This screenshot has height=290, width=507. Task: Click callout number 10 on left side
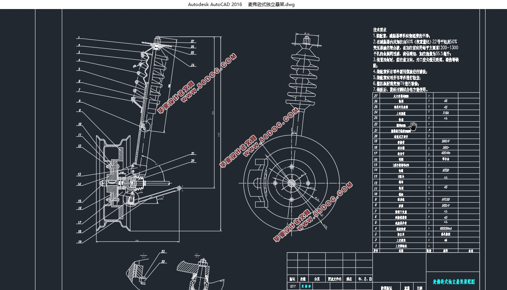tap(80, 124)
